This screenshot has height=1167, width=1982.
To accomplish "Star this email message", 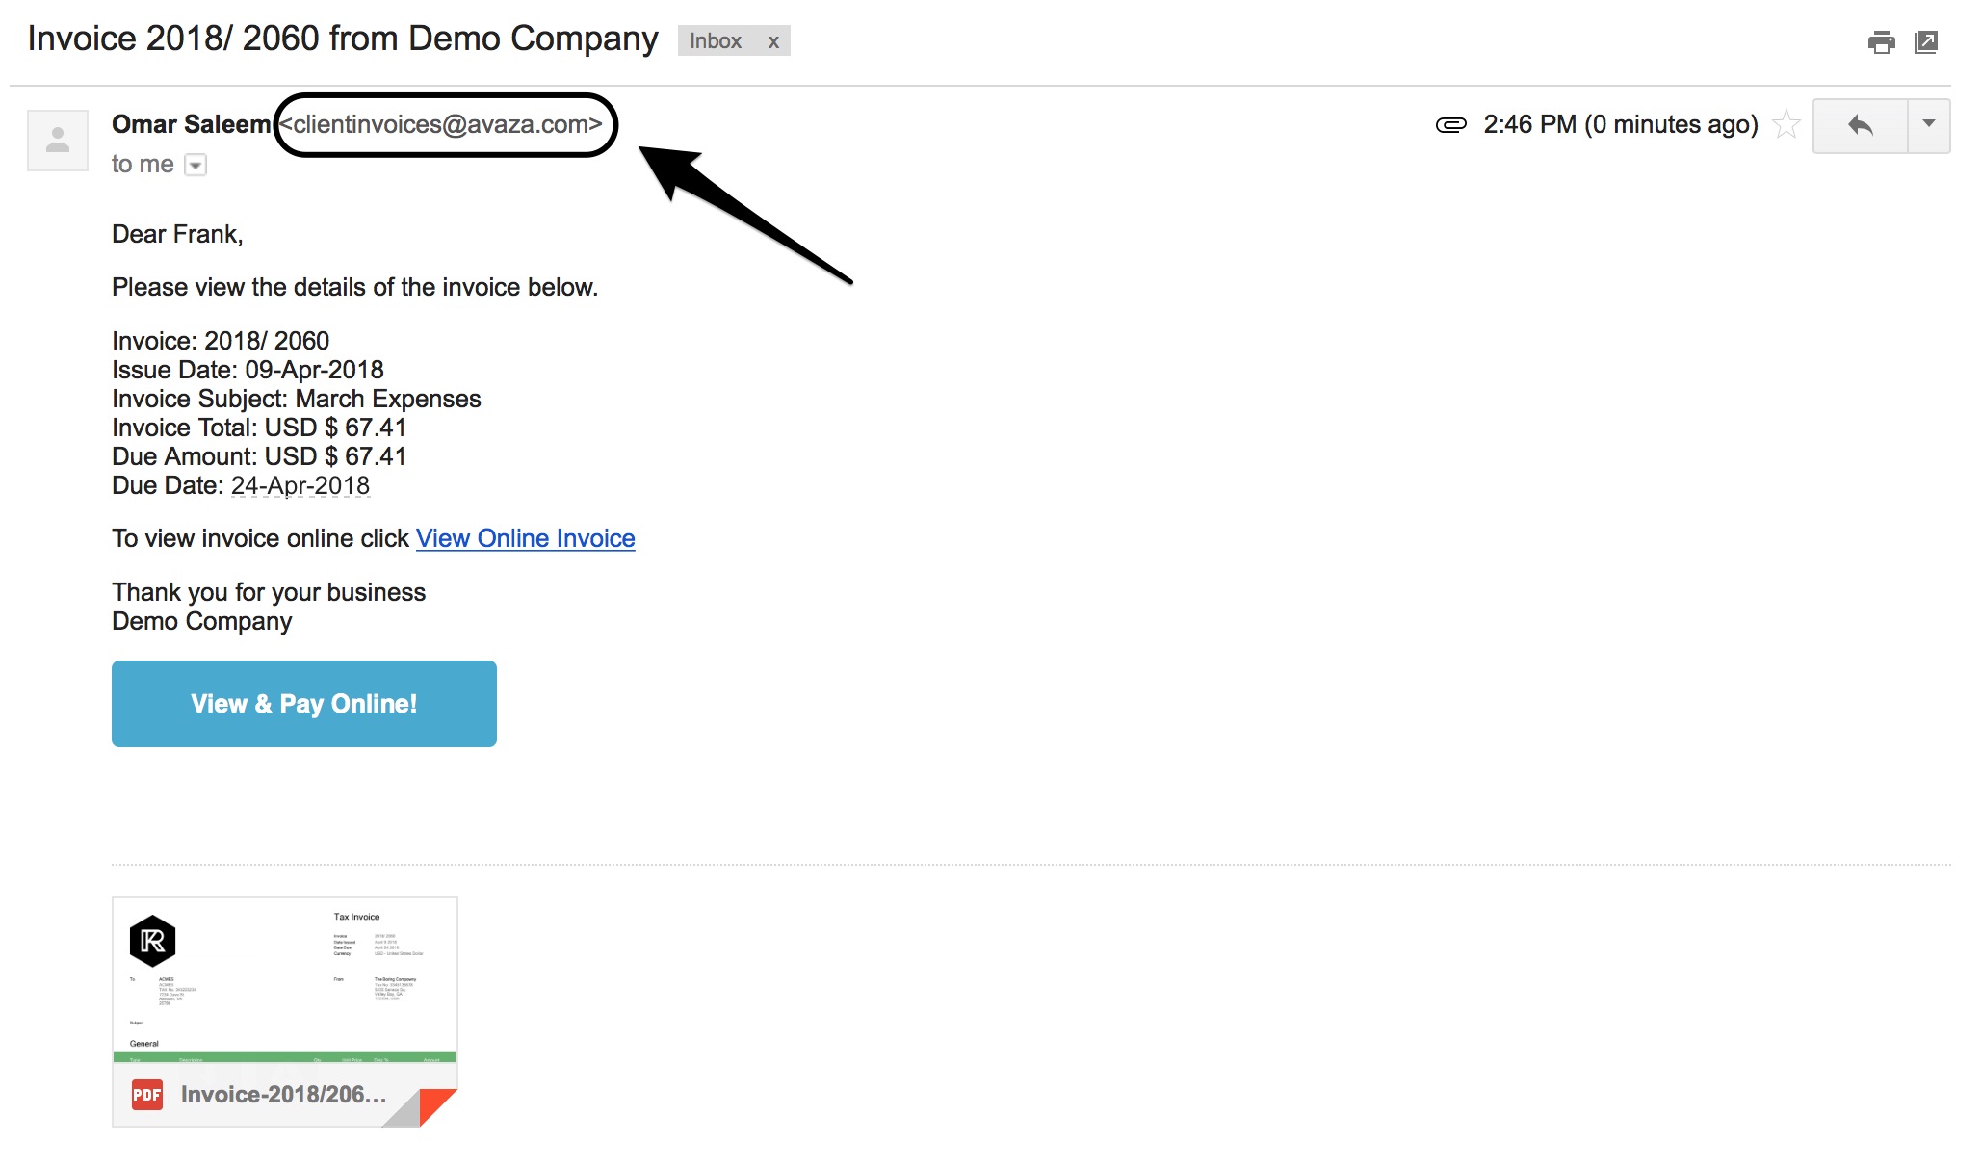I will click(x=1786, y=125).
